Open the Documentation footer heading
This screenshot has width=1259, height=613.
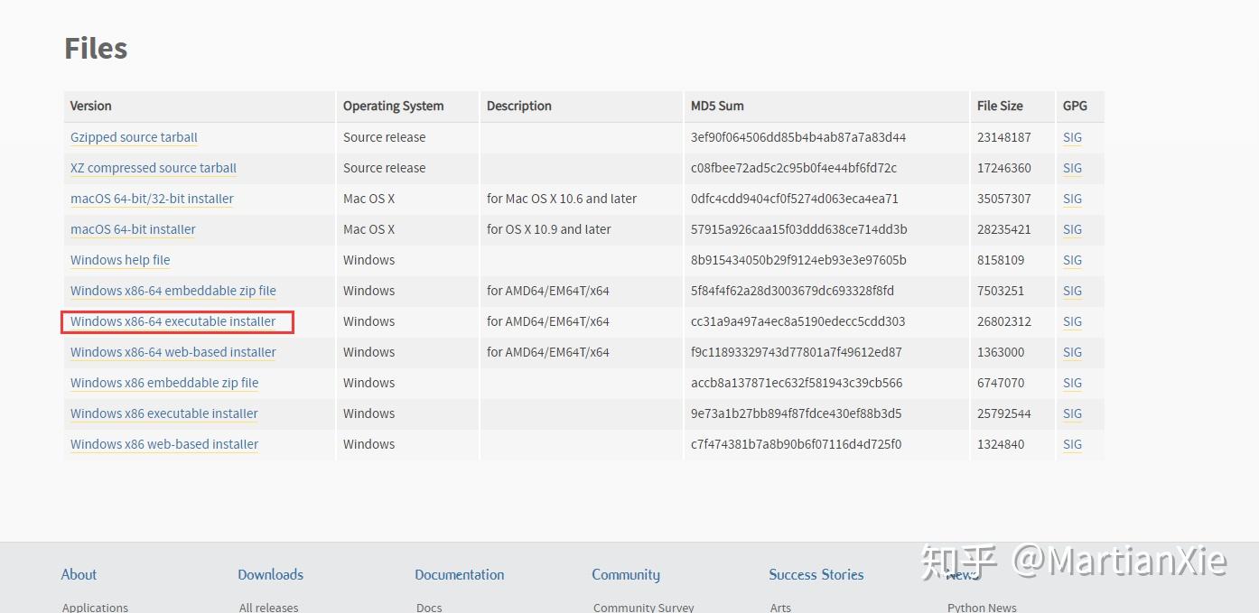(x=459, y=574)
